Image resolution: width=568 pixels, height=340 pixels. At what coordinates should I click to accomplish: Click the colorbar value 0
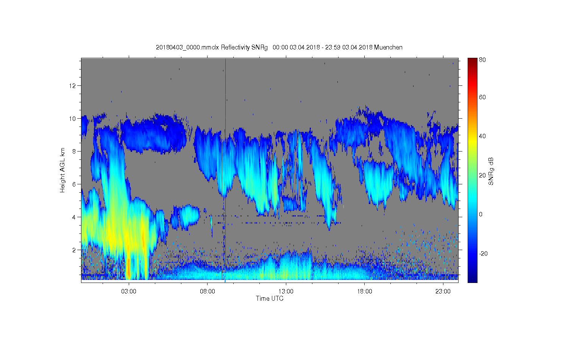481,214
